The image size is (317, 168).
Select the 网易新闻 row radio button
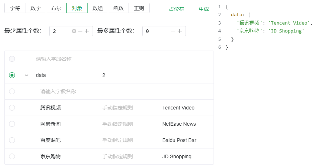(x=12, y=124)
